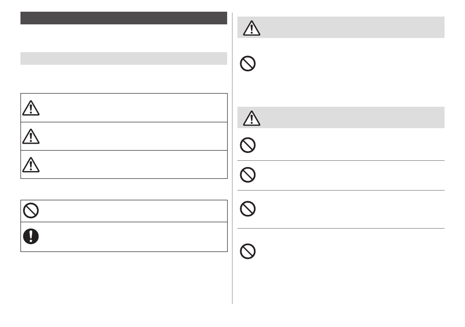Viewport: 465px width, 327px height.
Task: Click the third prohibition icon in the lower right list
Action: (248, 209)
